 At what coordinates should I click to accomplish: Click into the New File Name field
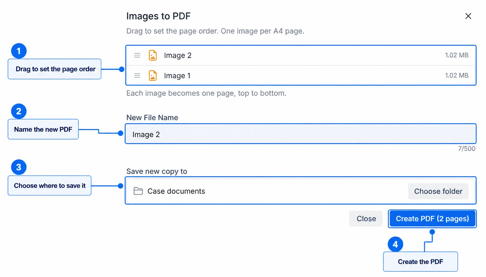[x=300, y=134]
